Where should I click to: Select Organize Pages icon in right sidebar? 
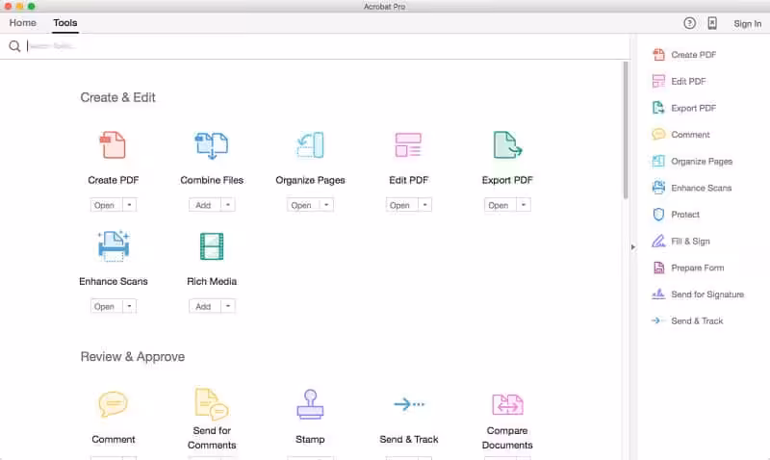tap(658, 161)
